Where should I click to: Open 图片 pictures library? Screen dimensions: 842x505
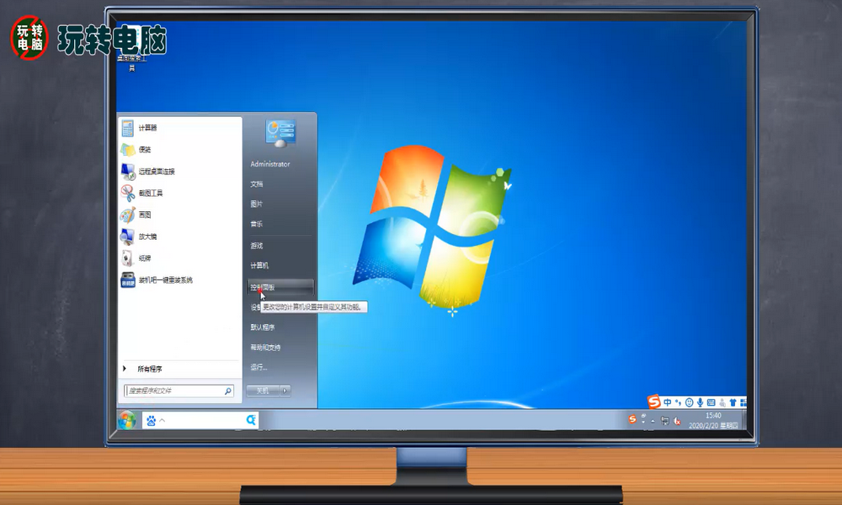[257, 204]
